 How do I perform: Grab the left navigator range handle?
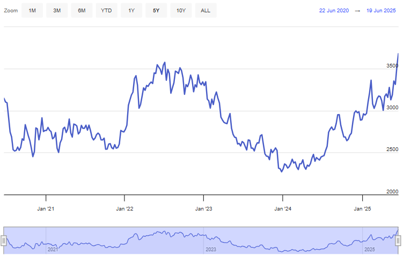tap(4, 241)
